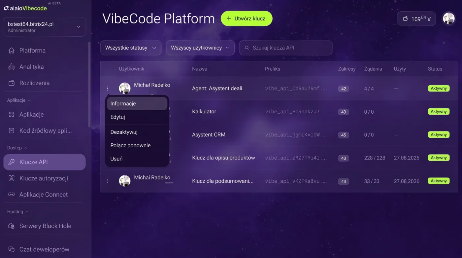Click the Aplikacje grid icon
462x258 pixels.
pyautogui.click(x=12, y=115)
